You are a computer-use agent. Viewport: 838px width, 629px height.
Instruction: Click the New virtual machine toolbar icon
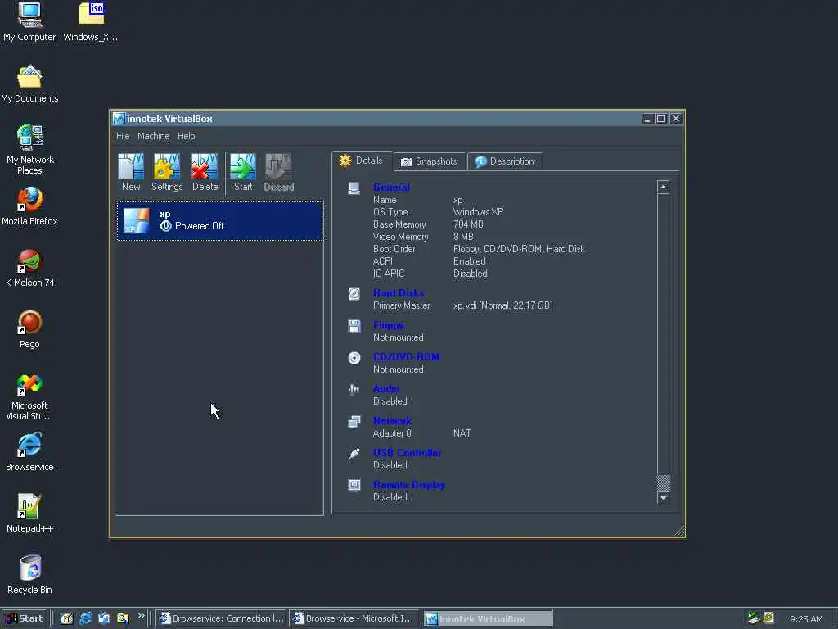pos(131,172)
